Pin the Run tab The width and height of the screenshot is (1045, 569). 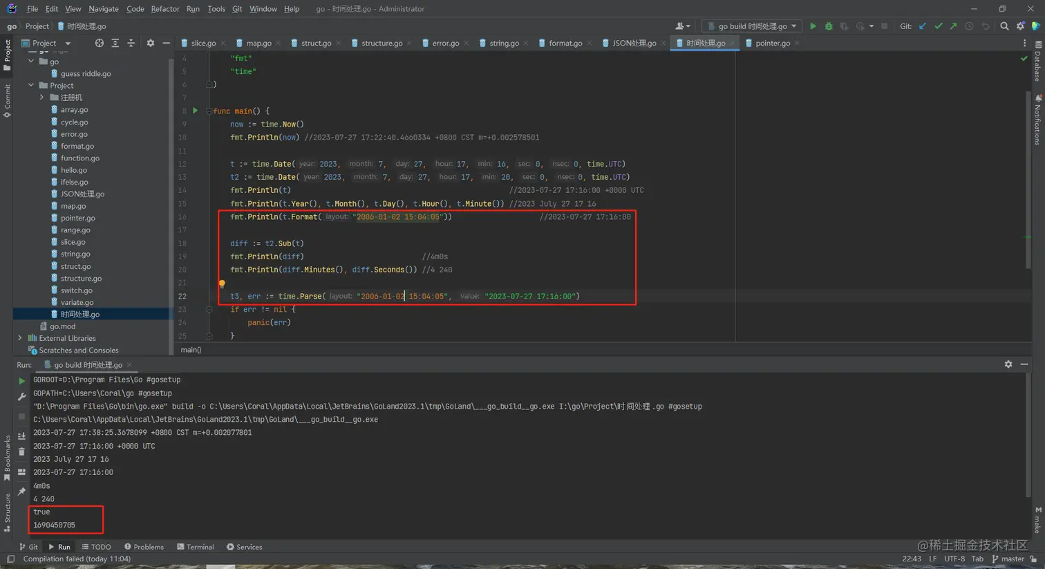[21, 492]
